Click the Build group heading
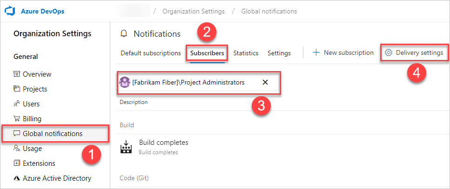Image resolution: width=450 pixels, height=189 pixels. [127, 125]
